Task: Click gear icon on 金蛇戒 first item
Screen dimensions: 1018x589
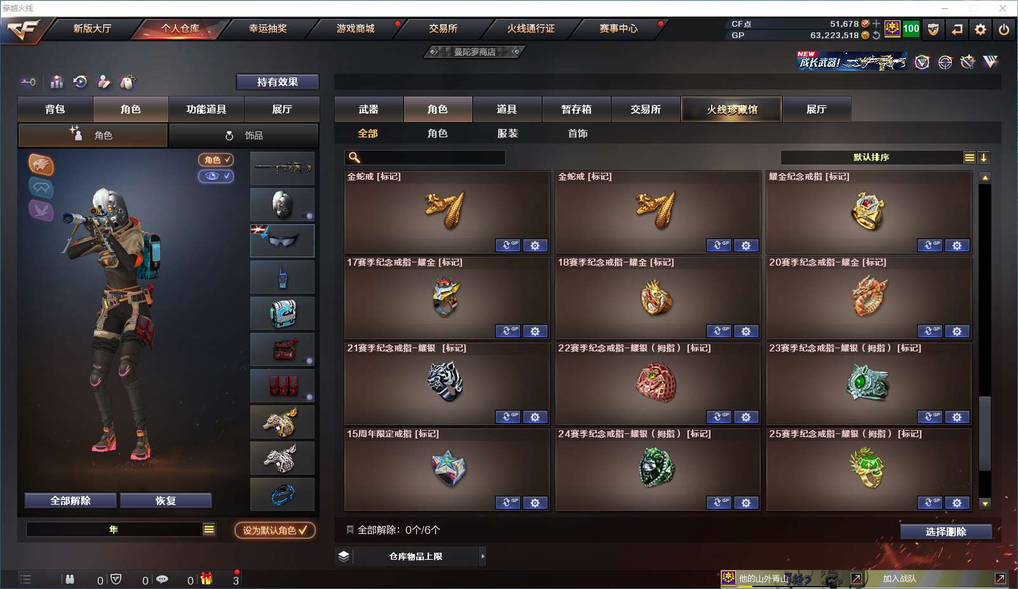Action: (x=535, y=245)
